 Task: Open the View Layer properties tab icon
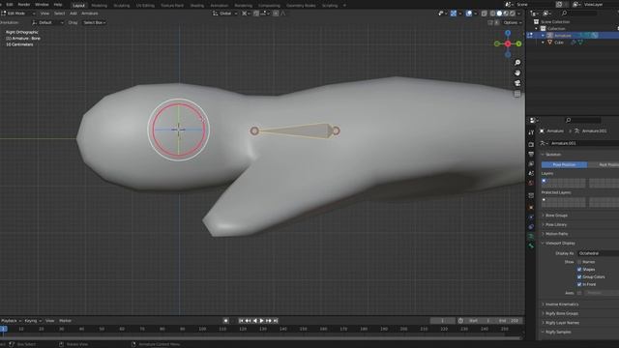[x=531, y=163]
